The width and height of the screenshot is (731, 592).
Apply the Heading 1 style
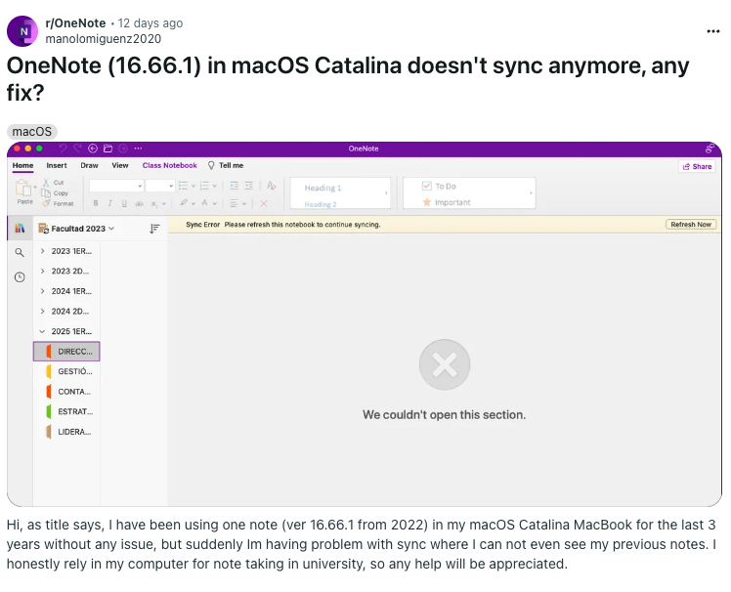pyautogui.click(x=322, y=188)
